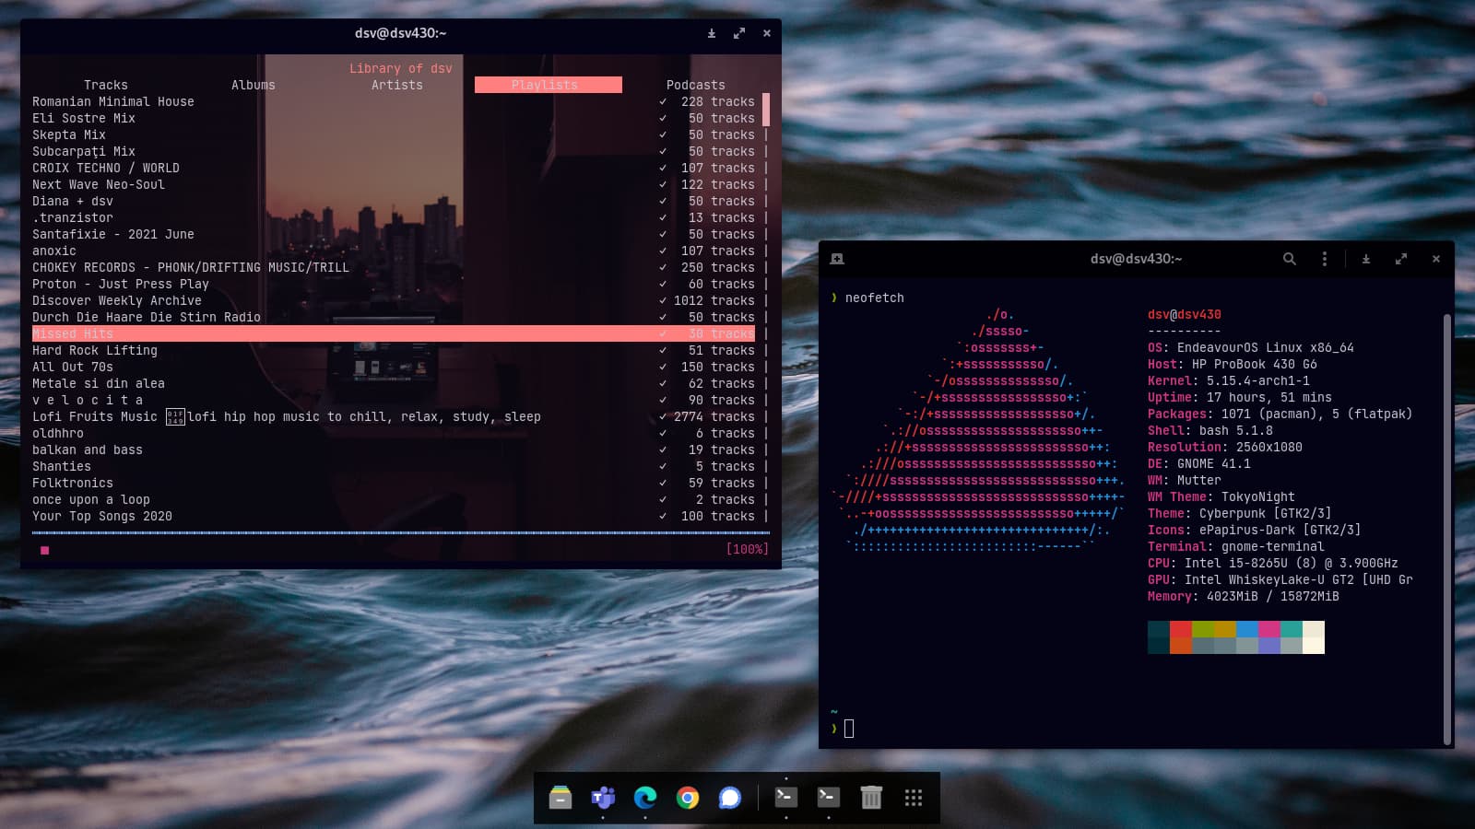
Task: Click the checkmark on Romanian Minimal House row
Action: tap(663, 101)
